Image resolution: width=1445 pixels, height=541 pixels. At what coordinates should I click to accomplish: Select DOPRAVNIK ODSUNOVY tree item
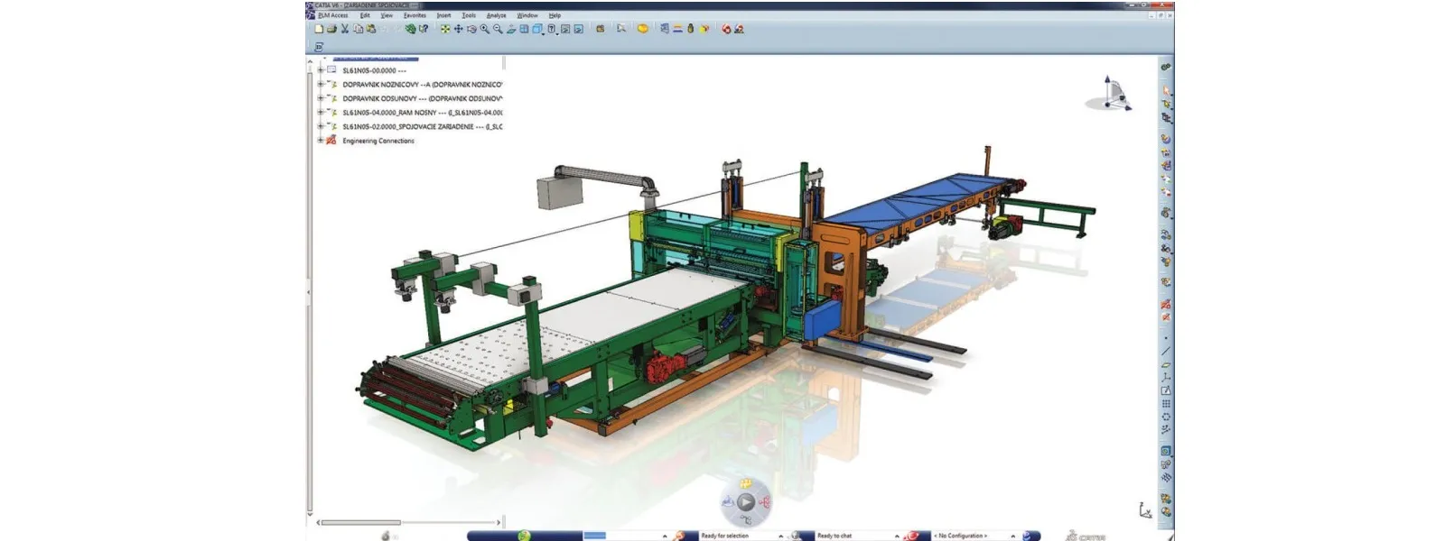click(x=422, y=98)
